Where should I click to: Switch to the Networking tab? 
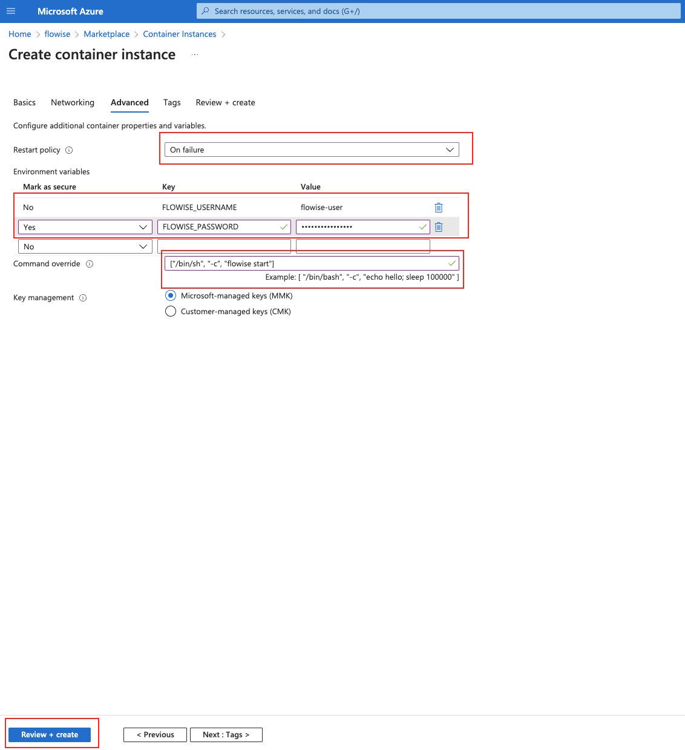[x=73, y=102]
